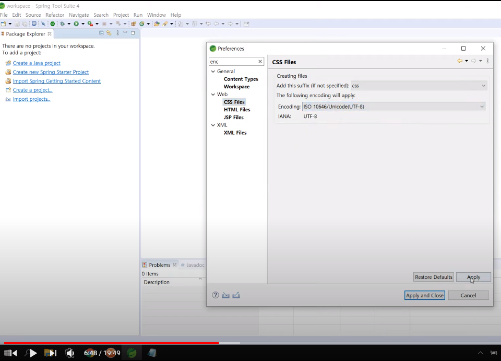Click the pin editor toolbar icon
This screenshot has width=501, height=361.
click(246, 24)
